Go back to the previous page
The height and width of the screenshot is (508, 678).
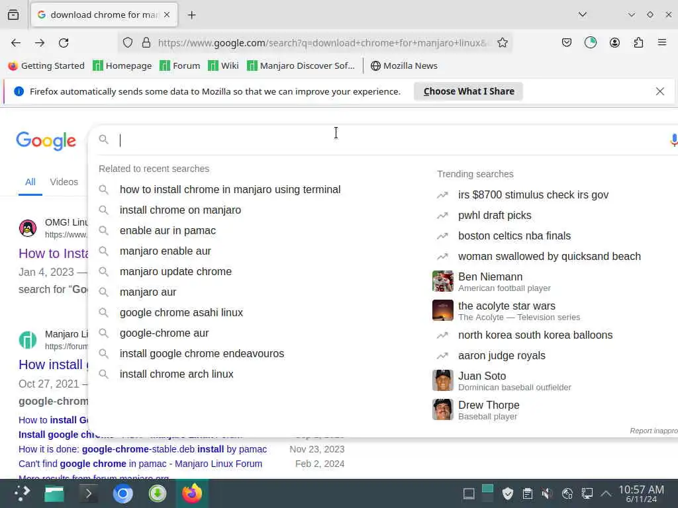pos(16,43)
